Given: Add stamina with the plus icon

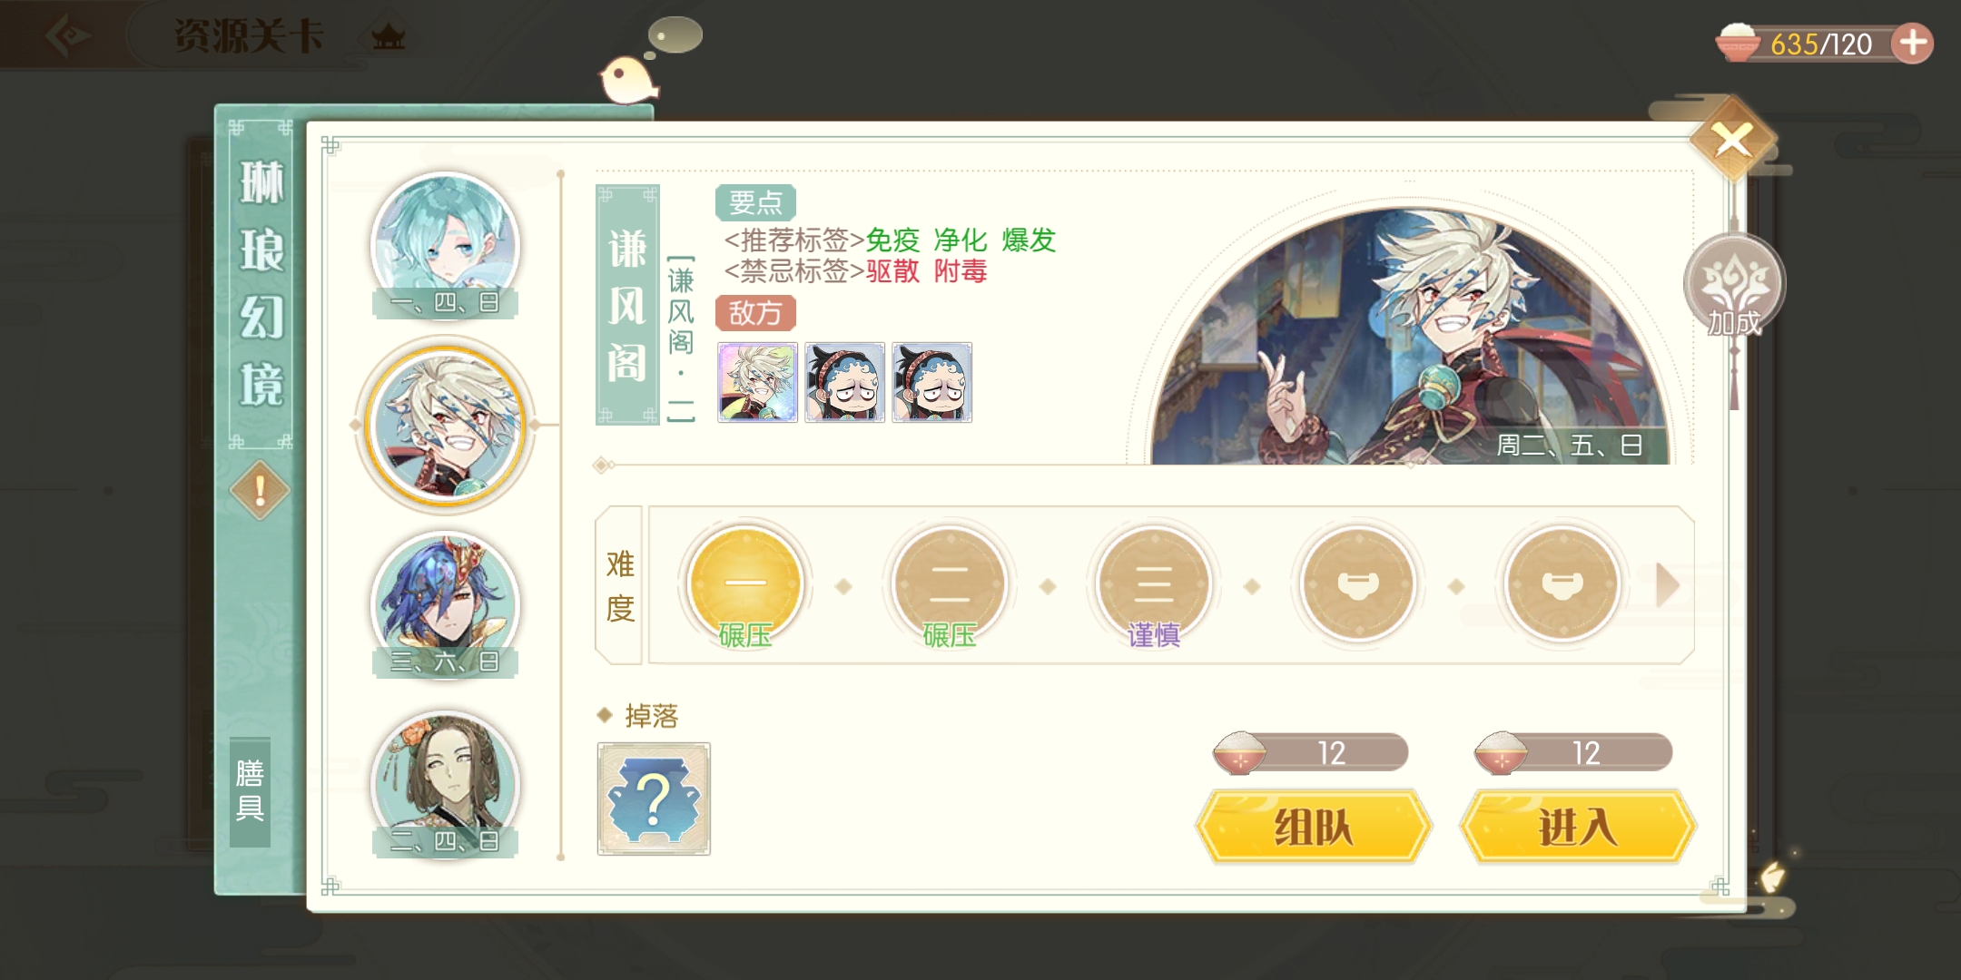Looking at the screenshot, I should pyautogui.click(x=1913, y=43).
